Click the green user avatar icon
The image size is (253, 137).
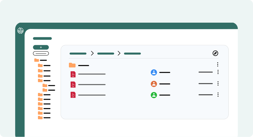154,95
